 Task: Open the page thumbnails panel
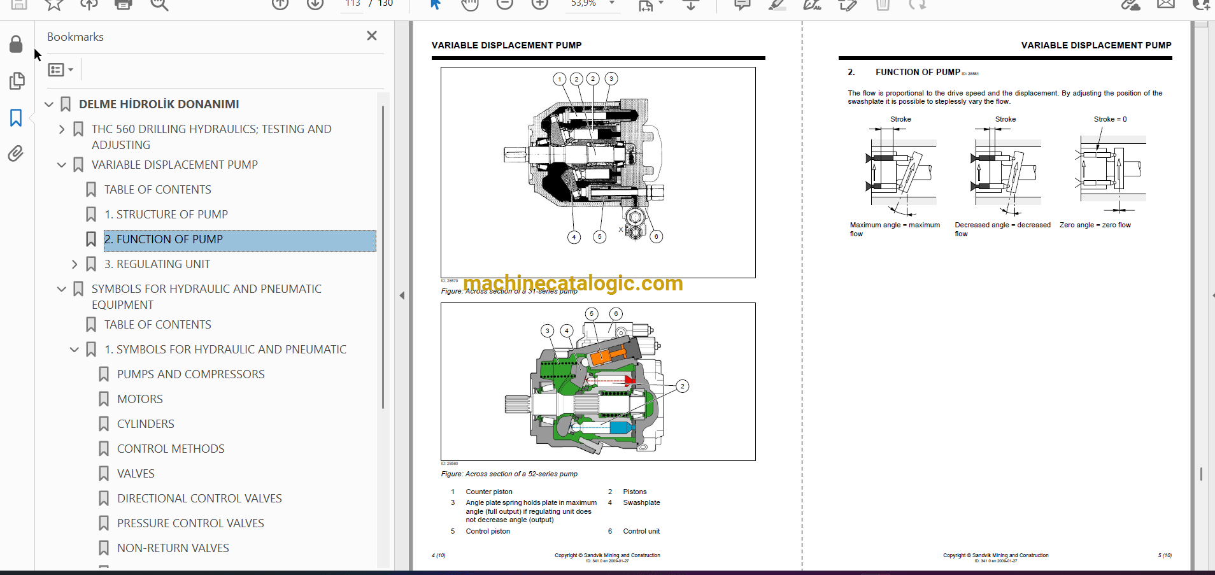tap(17, 81)
